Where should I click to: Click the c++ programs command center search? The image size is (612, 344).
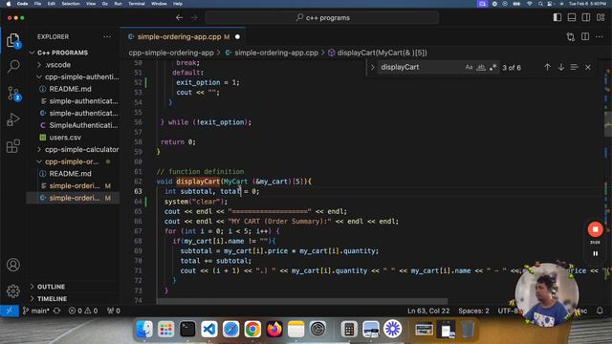click(322, 17)
